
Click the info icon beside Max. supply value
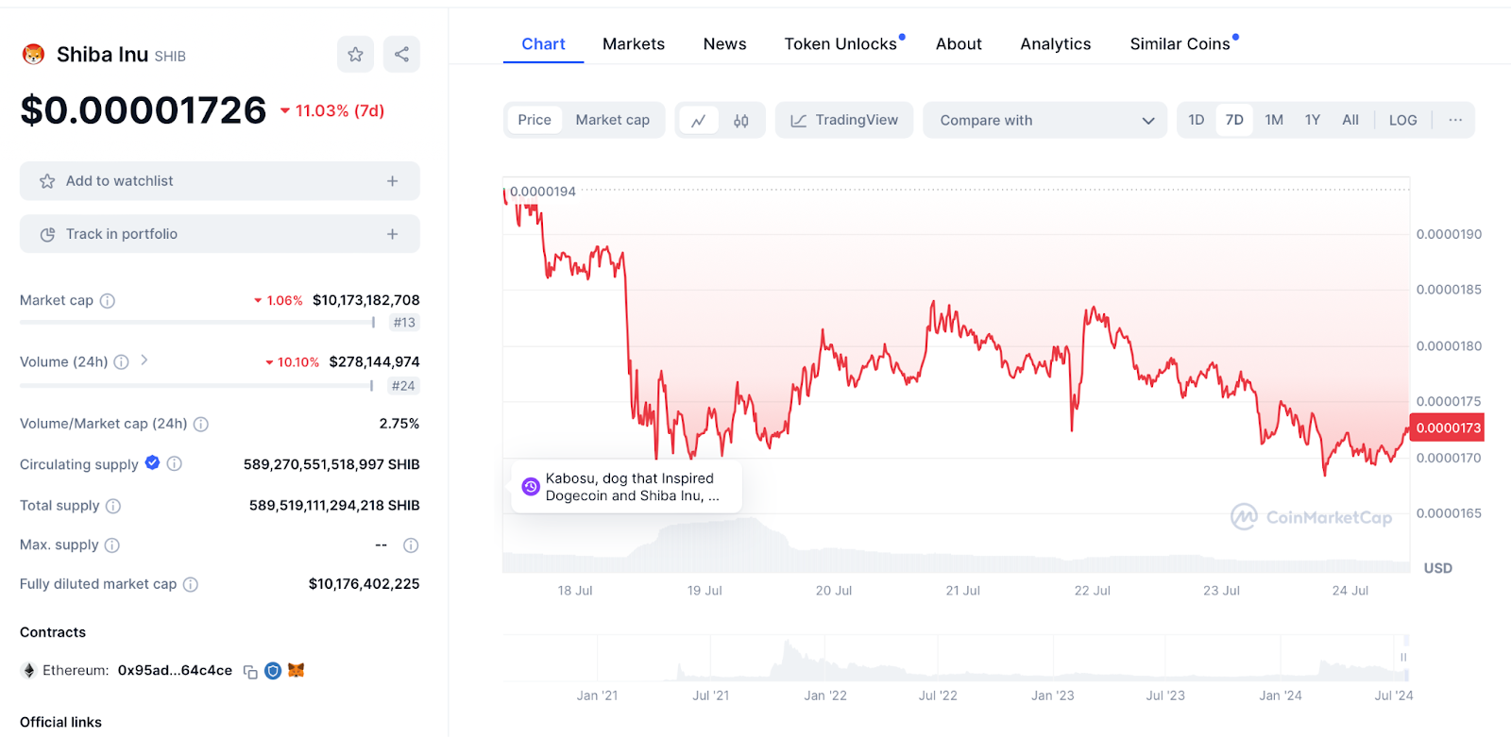(x=411, y=545)
